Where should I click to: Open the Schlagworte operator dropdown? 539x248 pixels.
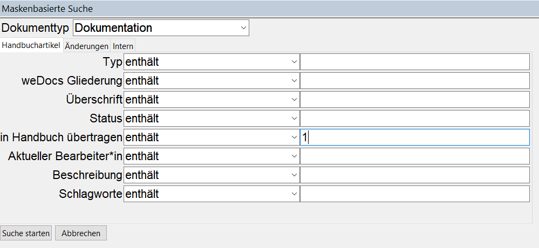[x=211, y=194]
